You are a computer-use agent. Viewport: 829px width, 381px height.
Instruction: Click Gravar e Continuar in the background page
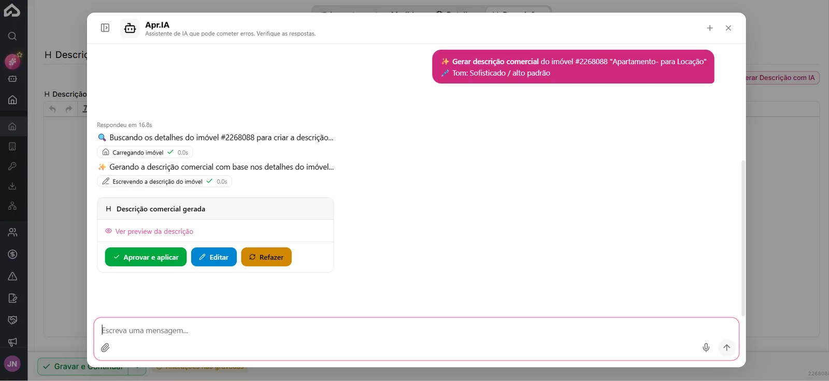[83, 366]
